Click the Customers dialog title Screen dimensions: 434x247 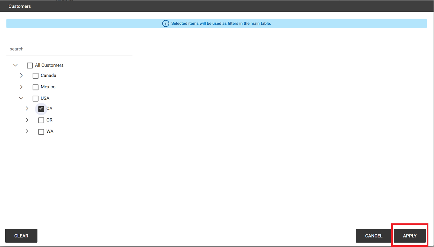tap(20, 6)
